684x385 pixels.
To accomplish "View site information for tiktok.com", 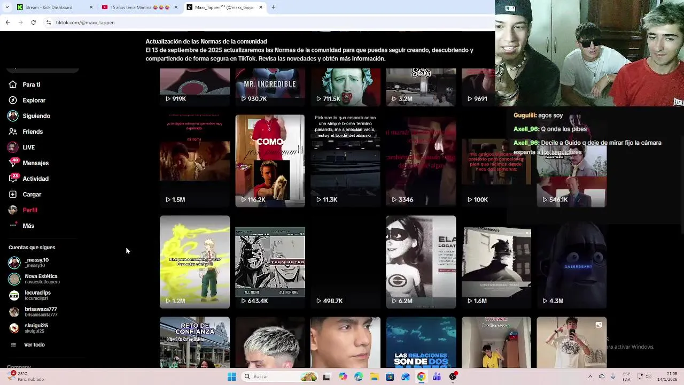I will coord(48,22).
